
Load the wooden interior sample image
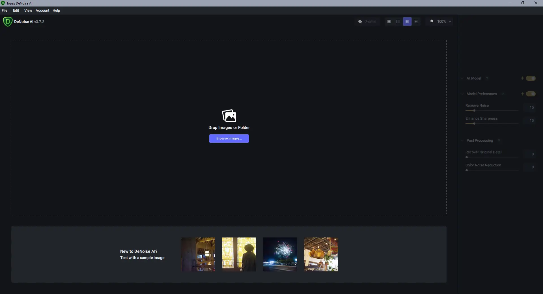pyautogui.click(x=198, y=254)
